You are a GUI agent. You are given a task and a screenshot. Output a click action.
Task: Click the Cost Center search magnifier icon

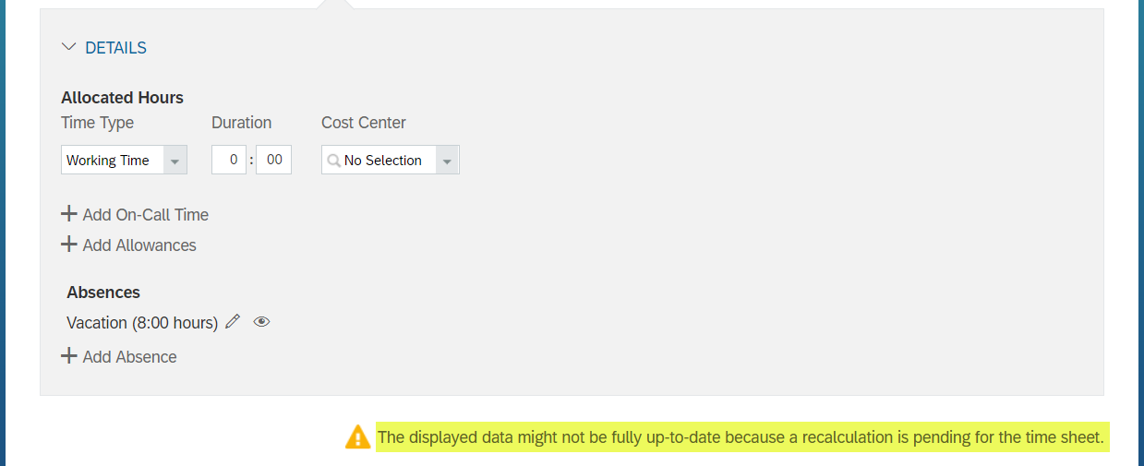click(334, 161)
